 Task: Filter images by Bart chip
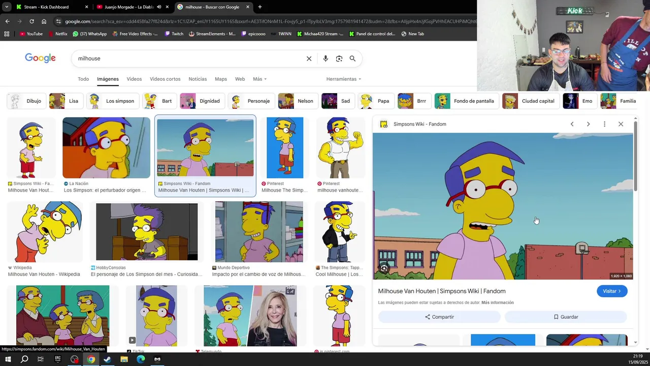click(x=160, y=101)
